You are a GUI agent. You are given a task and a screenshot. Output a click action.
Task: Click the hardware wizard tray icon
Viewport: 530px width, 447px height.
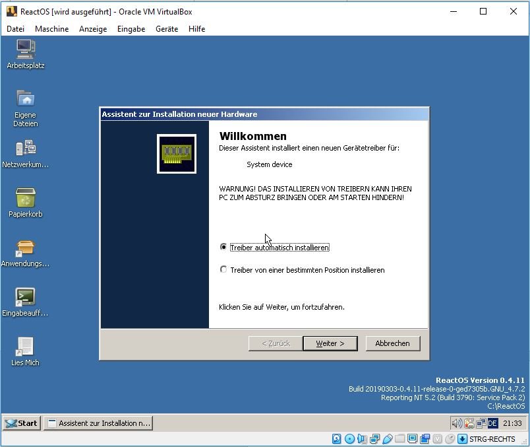pos(469,423)
